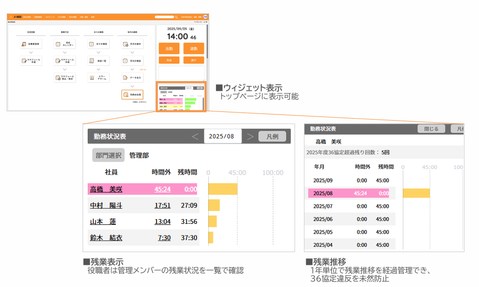The image size is (479, 287).
Task: Open スケジュール作成 tile below 会社カレンダー
Action: point(65,61)
